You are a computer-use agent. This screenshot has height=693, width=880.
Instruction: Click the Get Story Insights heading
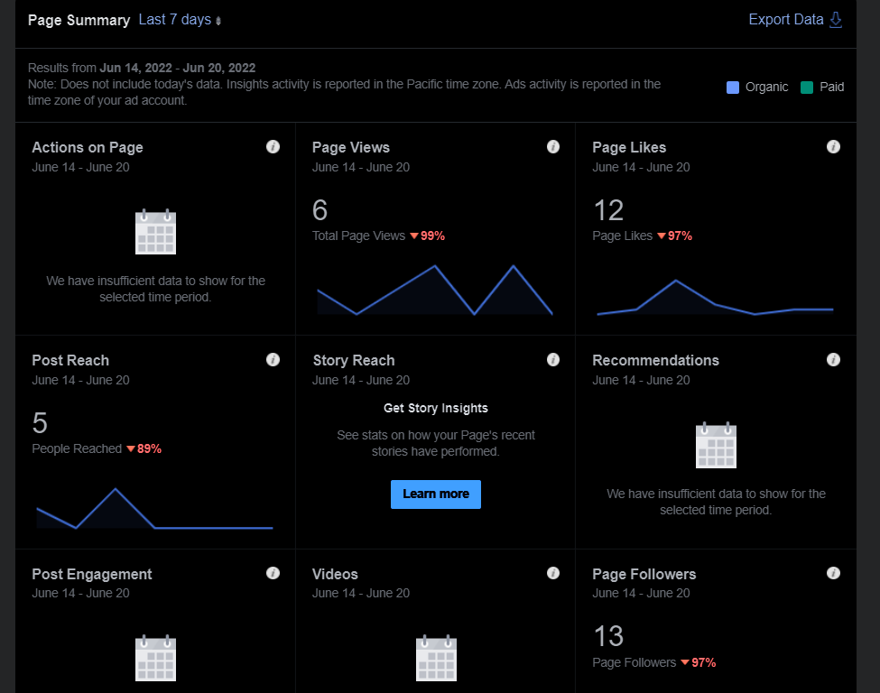point(436,408)
